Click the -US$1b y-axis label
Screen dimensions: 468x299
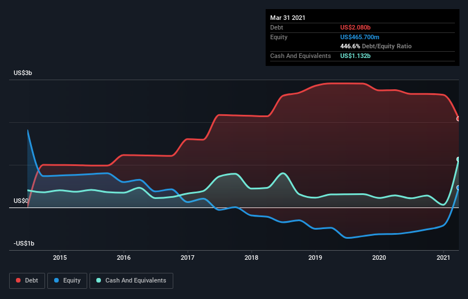click(x=24, y=243)
